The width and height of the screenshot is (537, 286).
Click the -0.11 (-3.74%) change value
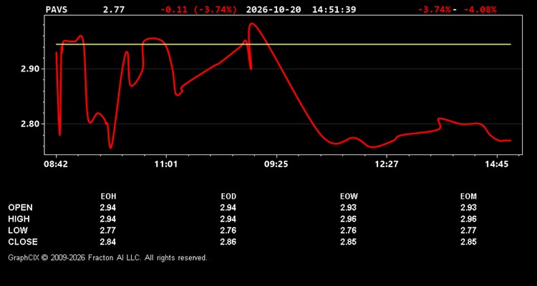click(198, 9)
